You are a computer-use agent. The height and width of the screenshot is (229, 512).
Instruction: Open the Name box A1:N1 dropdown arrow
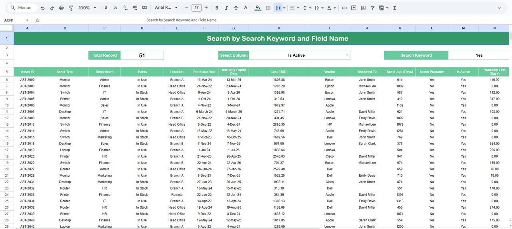[x=27, y=20]
